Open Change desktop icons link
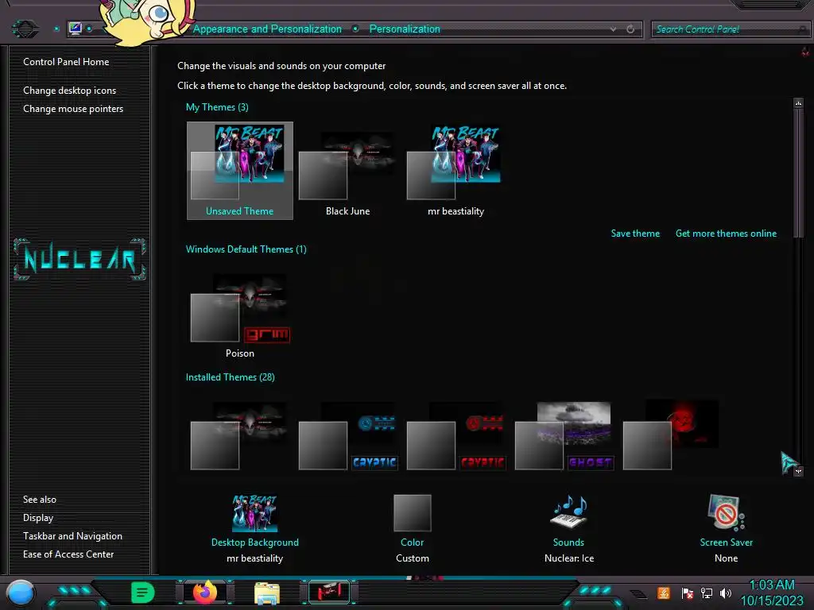The height and width of the screenshot is (610, 814). pos(70,91)
